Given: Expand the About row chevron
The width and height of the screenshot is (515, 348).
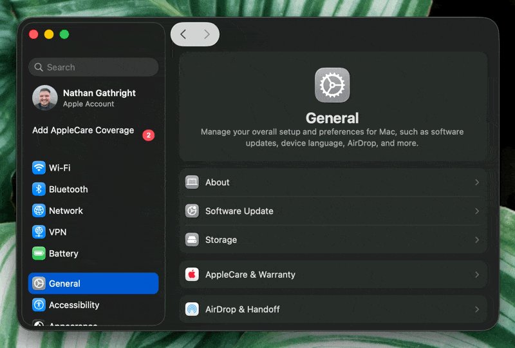Looking at the screenshot, I should tap(477, 182).
